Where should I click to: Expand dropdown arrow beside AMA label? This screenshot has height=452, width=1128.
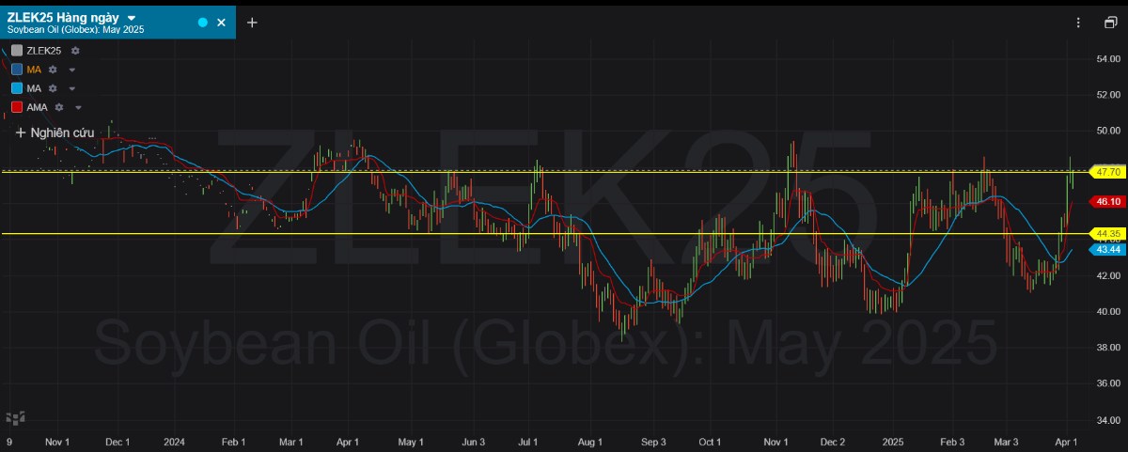pos(78,107)
